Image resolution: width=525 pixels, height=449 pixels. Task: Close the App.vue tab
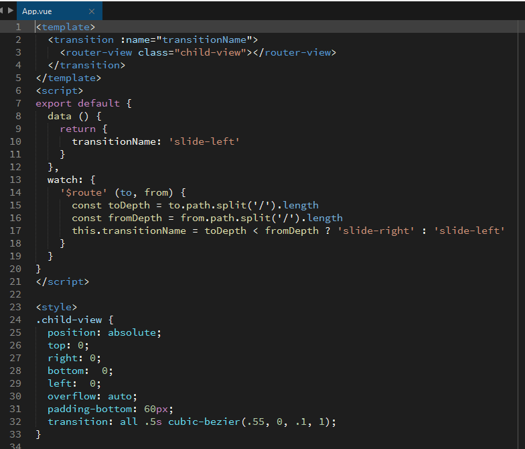click(x=92, y=11)
